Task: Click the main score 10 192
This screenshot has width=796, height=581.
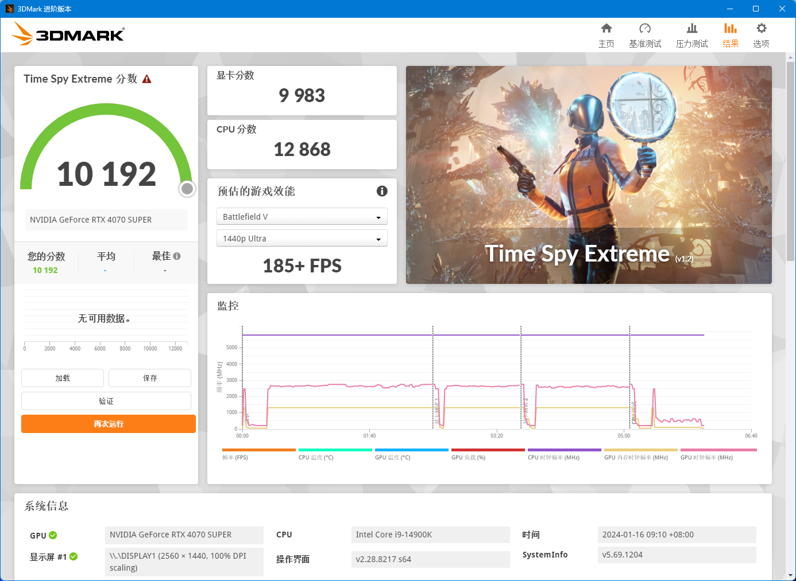Action: [106, 174]
